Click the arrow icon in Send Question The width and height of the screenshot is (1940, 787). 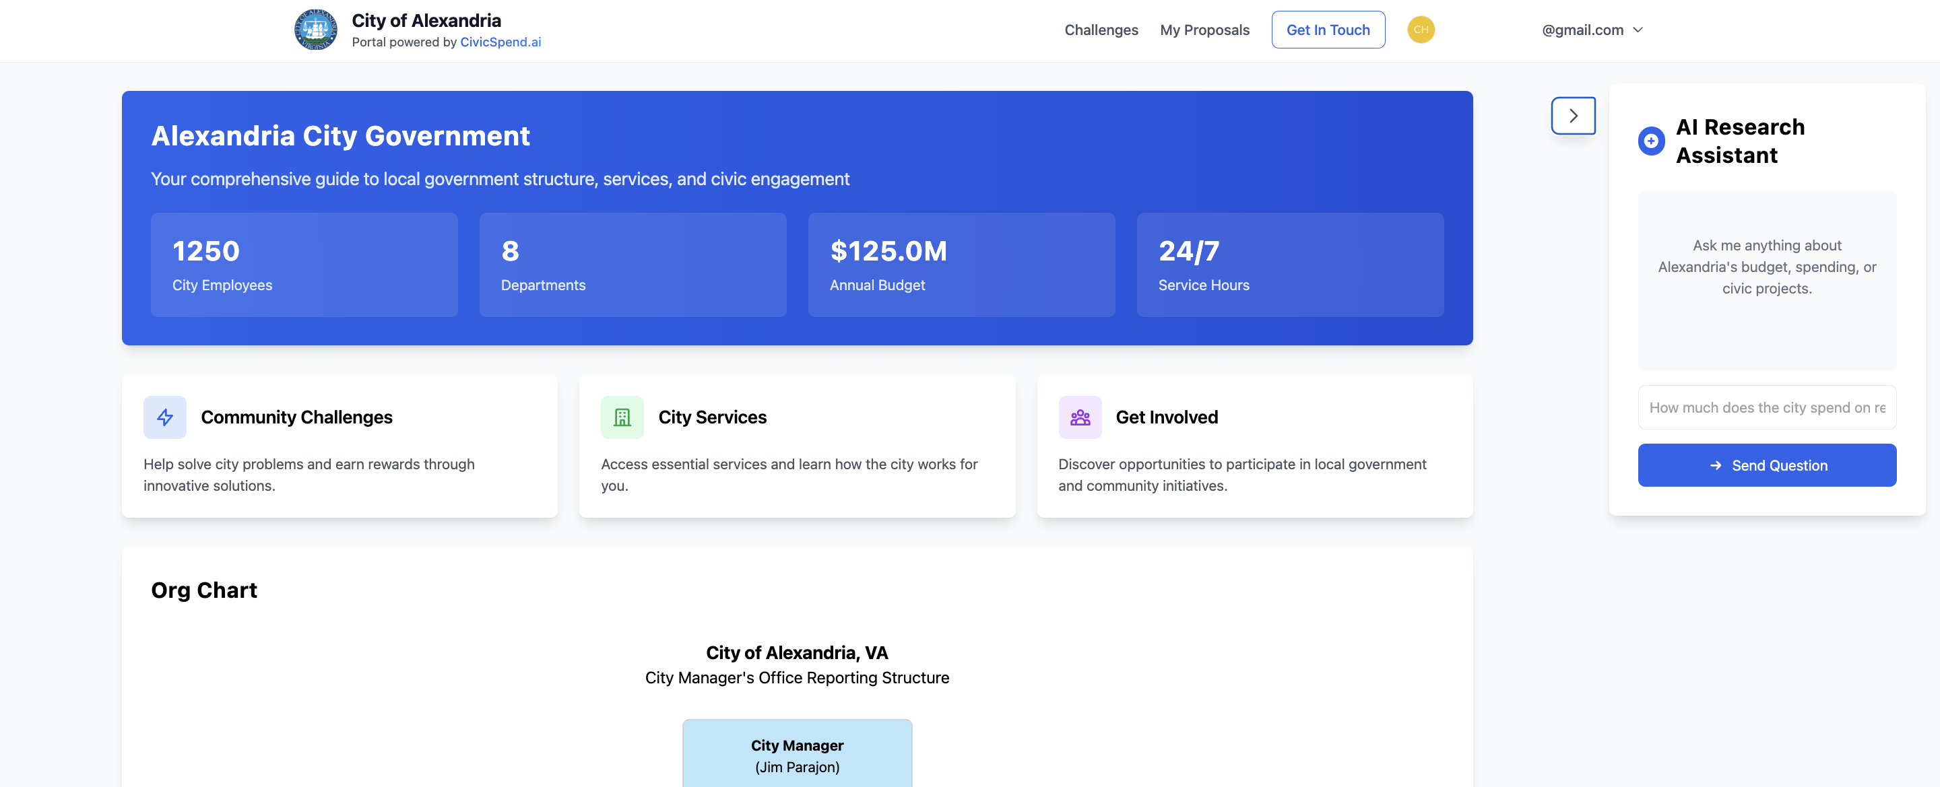point(1715,466)
